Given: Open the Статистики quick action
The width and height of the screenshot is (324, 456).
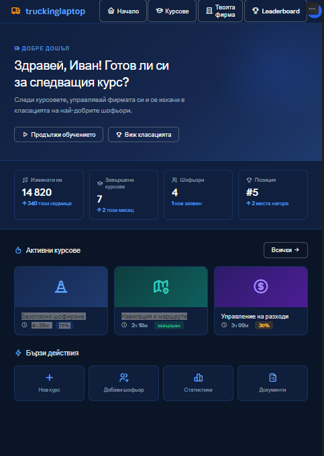Looking at the screenshot, I should tap(198, 384).
